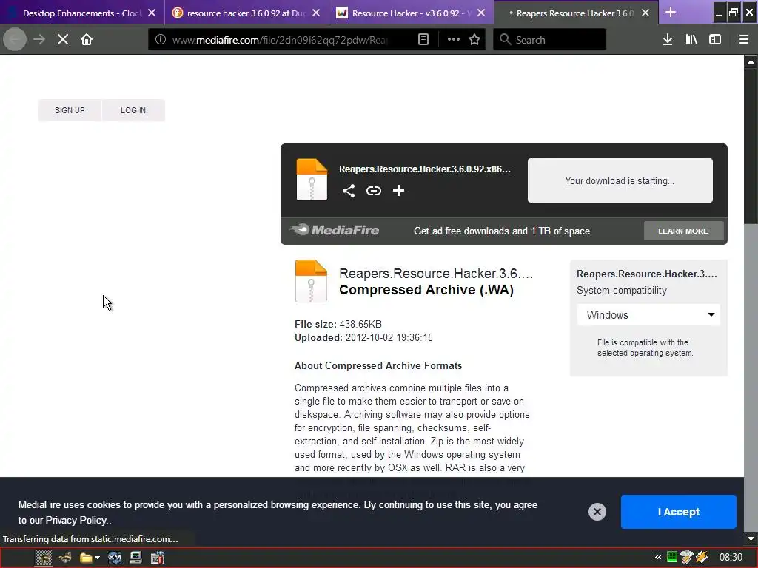Click the taskbar clock showing 08:30
The width and height of the screenshot is (758, 568).
731,558
